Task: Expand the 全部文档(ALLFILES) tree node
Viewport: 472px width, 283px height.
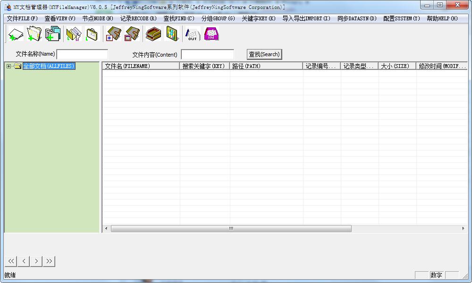Action: [8, 67]
